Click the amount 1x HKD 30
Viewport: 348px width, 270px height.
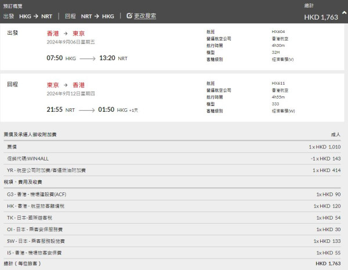pyautogui.click(x=328, y=229)
